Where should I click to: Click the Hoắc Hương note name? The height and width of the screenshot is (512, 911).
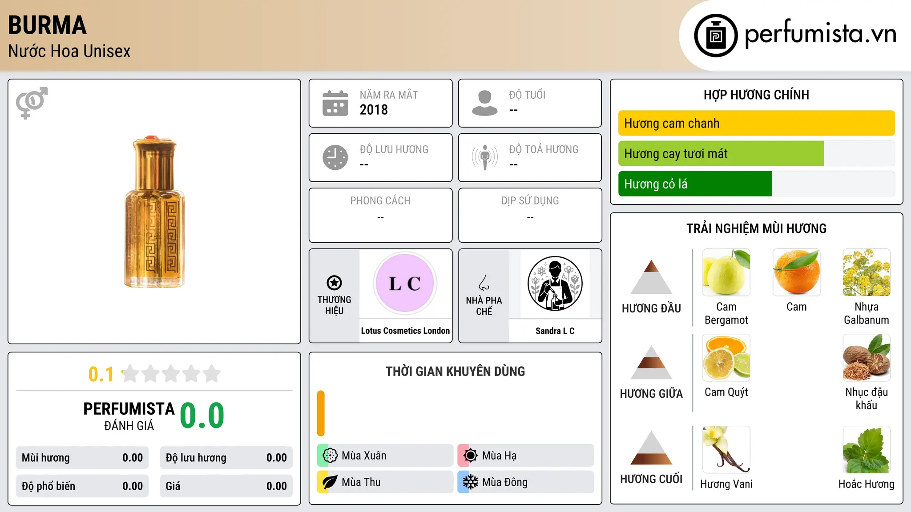click(867, 484)
